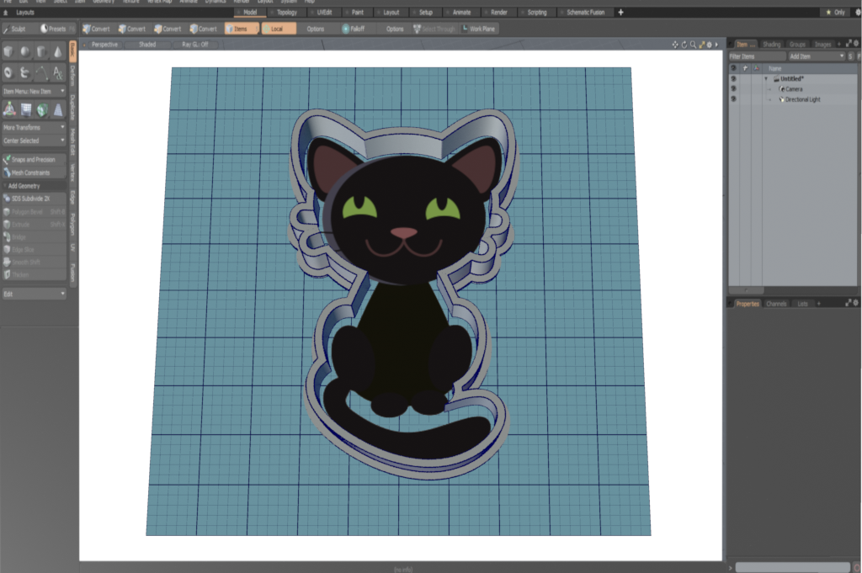
Task: Collapse the Untitled scene tree
Action: coord(766,78)
